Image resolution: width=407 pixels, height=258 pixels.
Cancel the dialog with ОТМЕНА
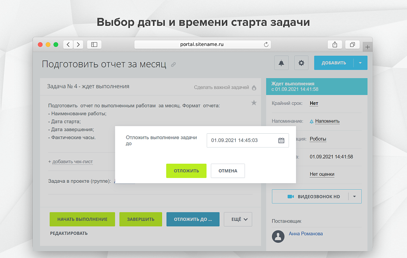pyautogui.click(x=228, y=171)
